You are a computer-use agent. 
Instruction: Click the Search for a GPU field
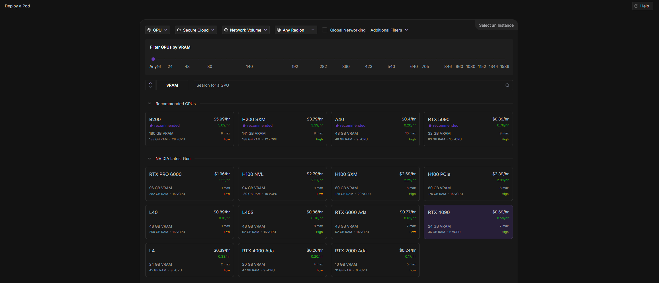[x=353, y=85]
